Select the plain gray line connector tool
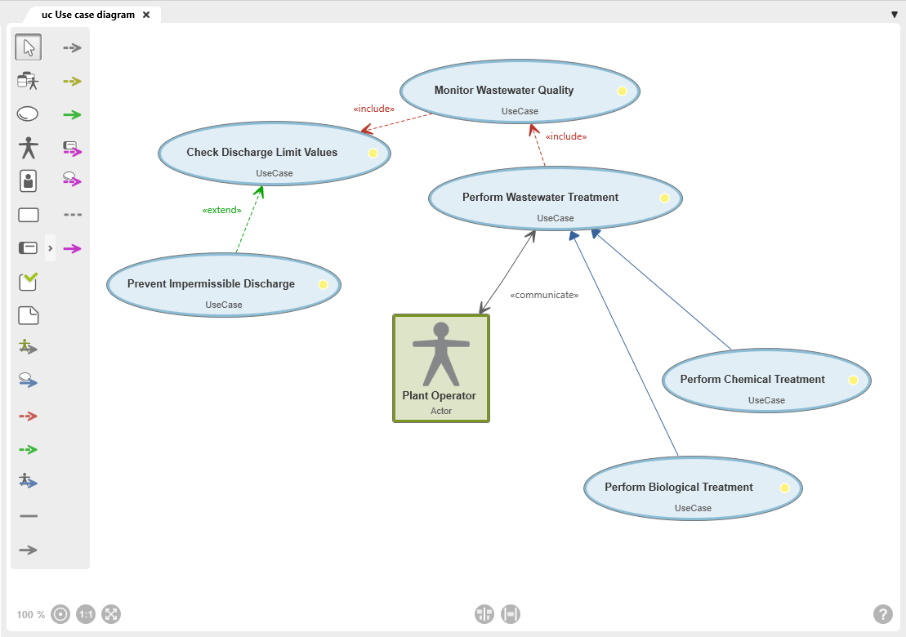 coord(29,515)
